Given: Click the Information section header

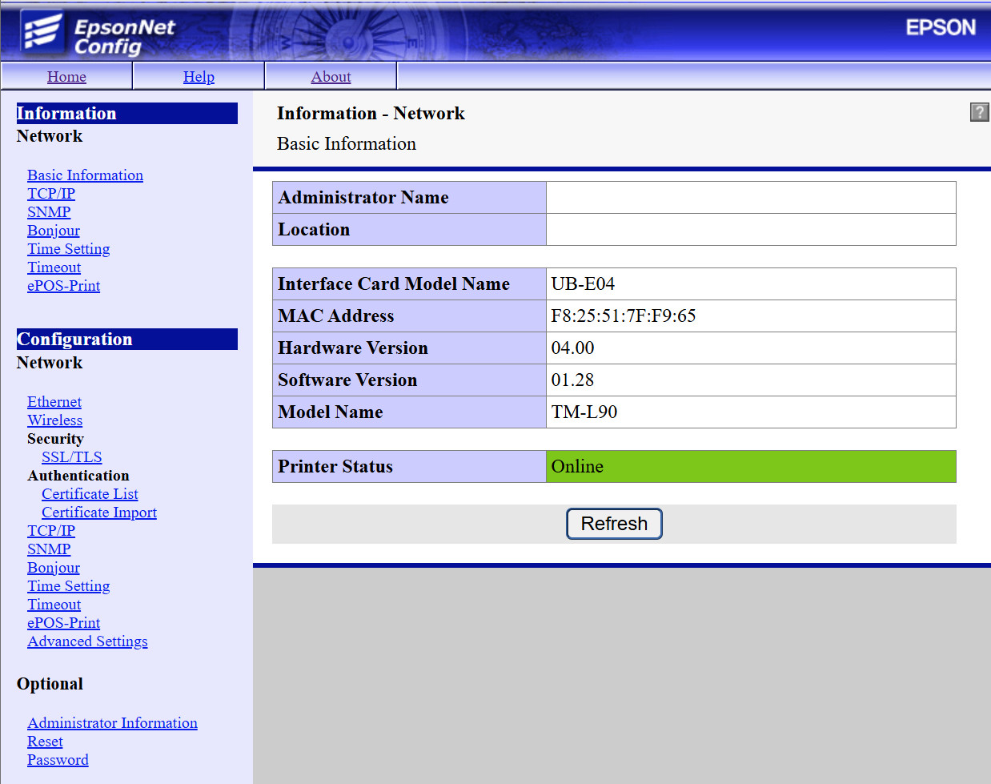Looking at the screenshot, I should click(127, 114).
